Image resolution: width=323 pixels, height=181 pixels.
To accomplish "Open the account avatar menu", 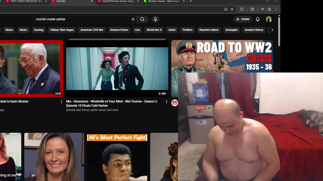I will click(269, 19).
